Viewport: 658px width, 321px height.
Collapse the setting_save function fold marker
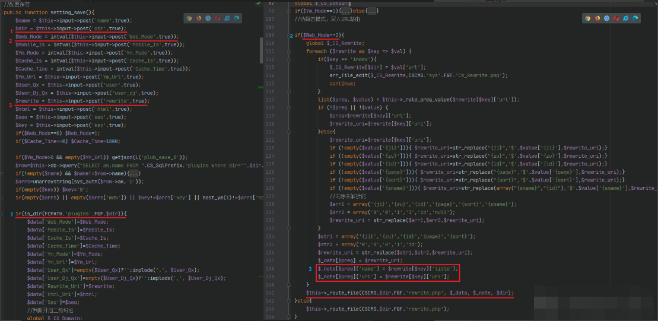[x=2, y=12]
